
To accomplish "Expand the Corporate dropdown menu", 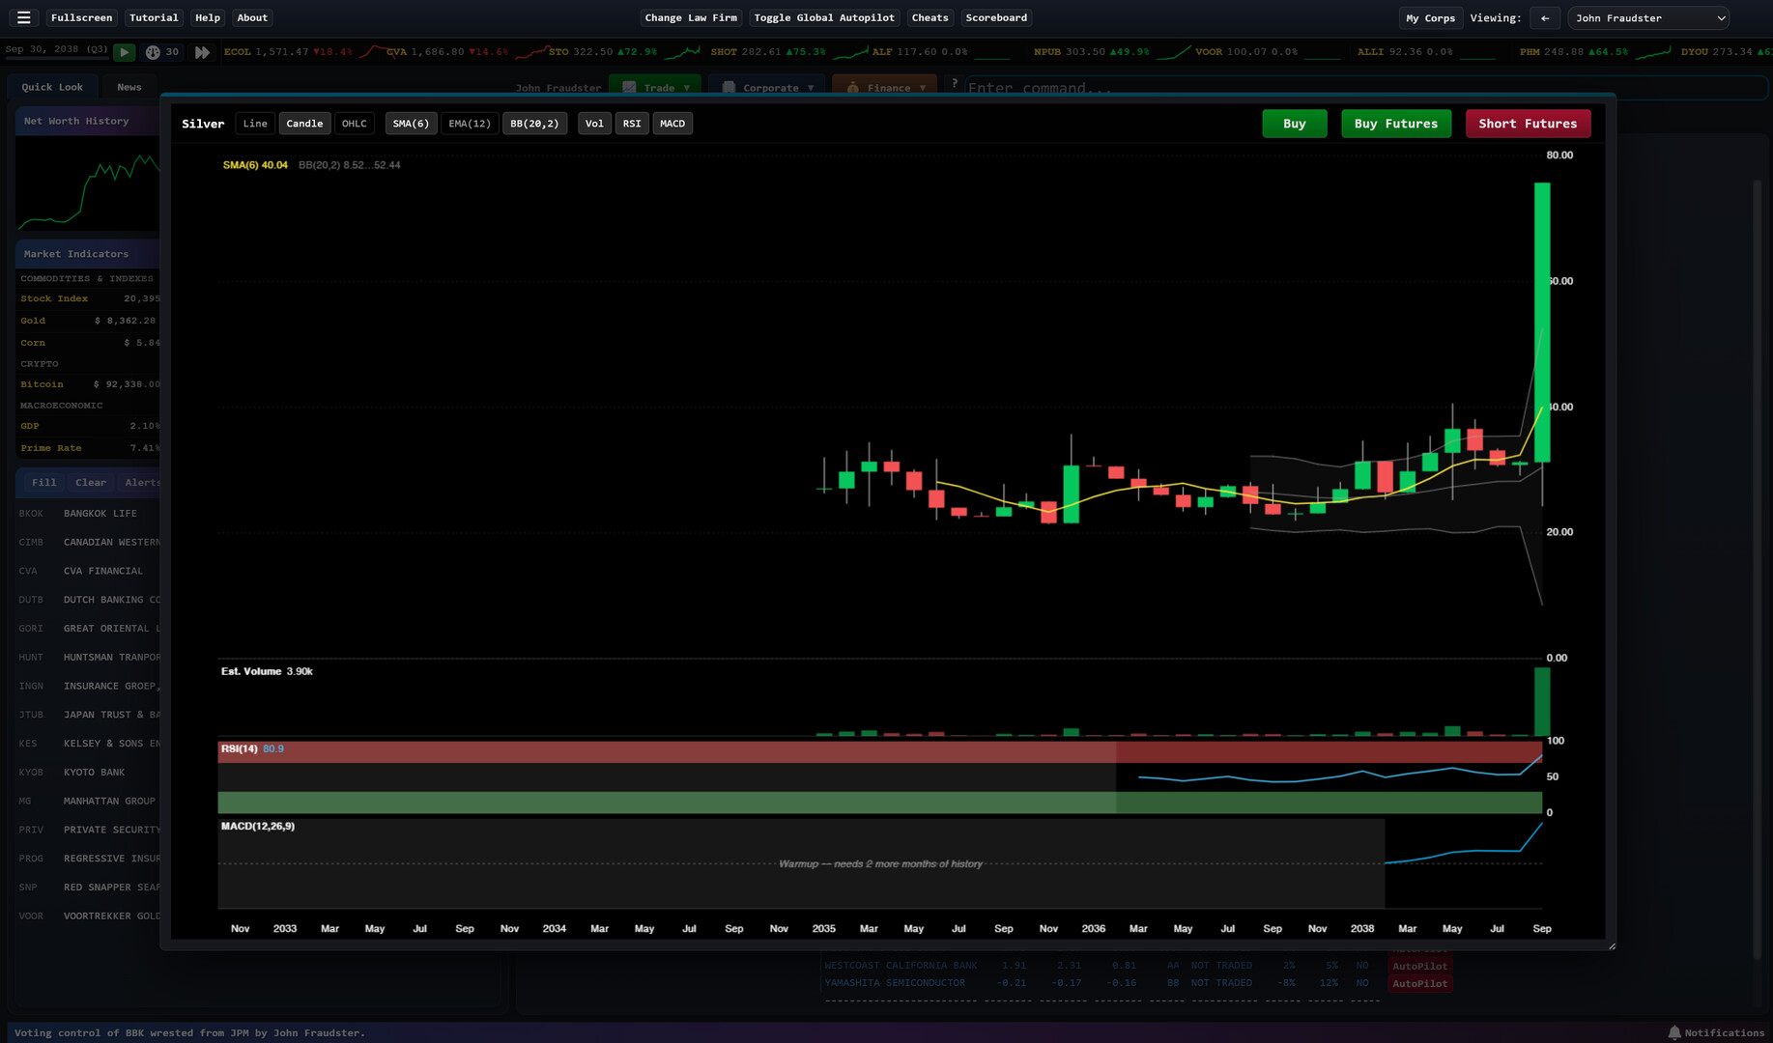I will coord(769,88).
